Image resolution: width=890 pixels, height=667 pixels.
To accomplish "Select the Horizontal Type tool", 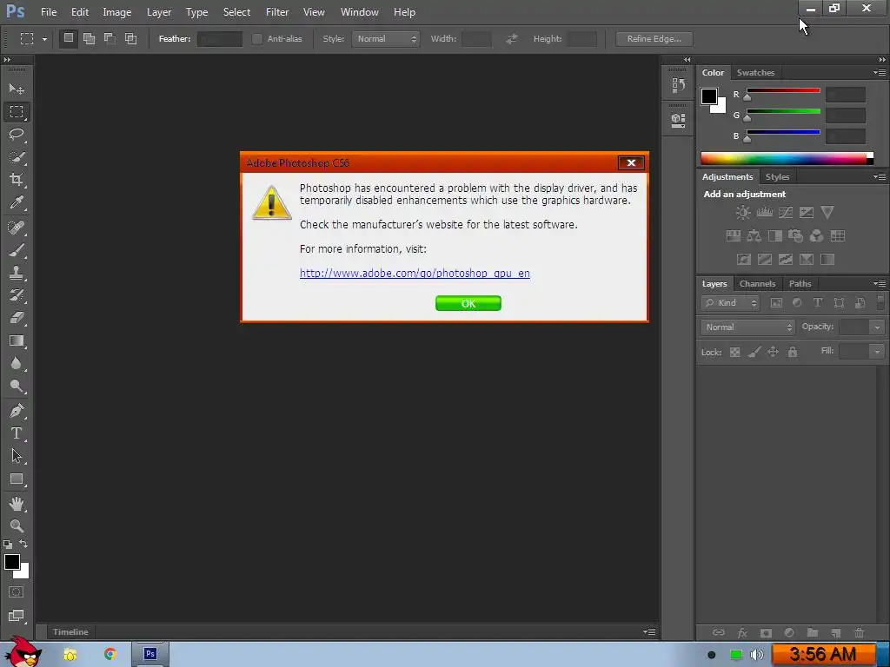I will pos(17,433).
